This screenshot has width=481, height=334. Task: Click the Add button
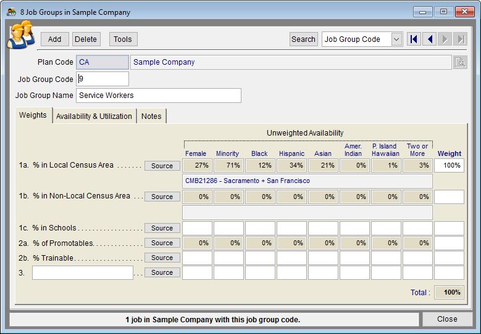[x=54, y=39]
